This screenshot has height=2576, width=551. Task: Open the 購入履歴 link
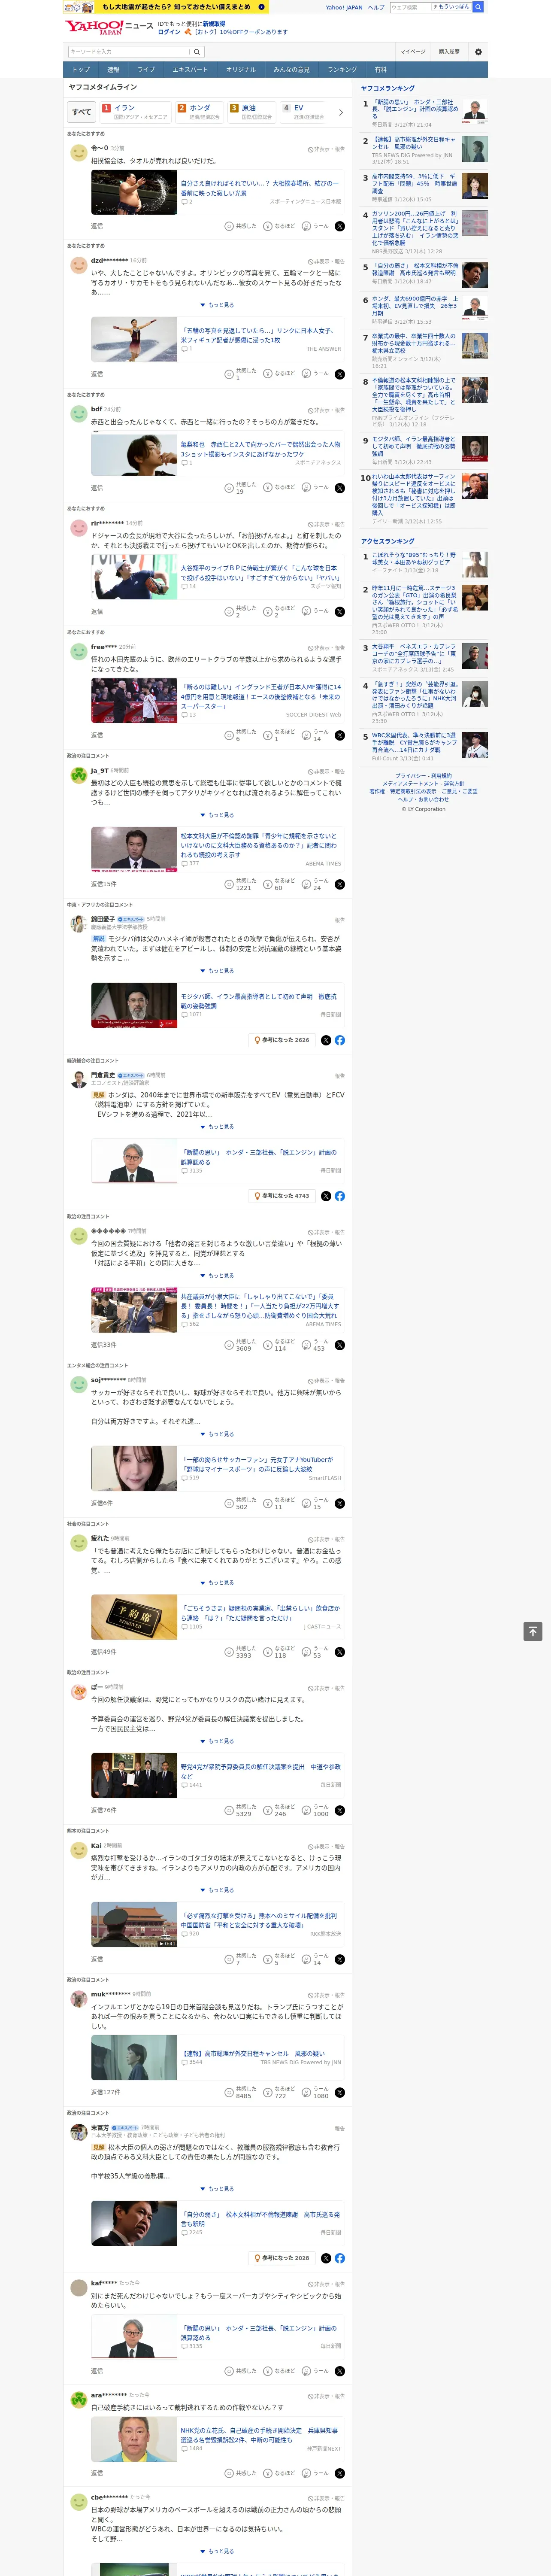pos(449,52)
